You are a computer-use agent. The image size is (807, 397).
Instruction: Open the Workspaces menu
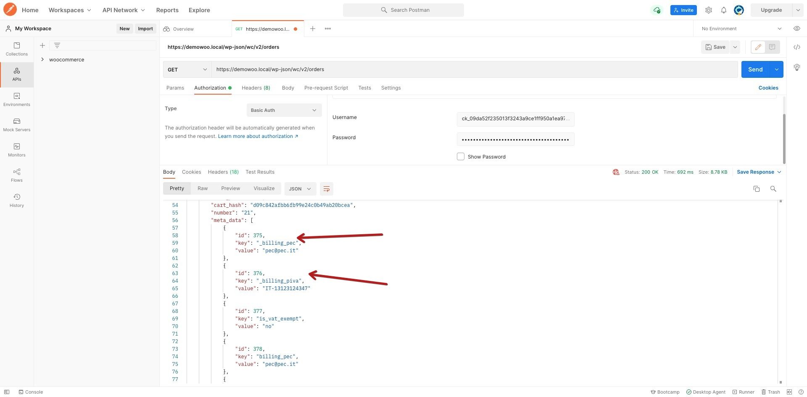click(70, 10)
